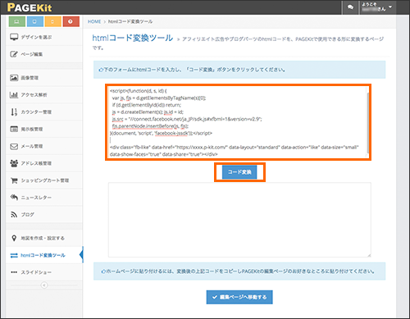Image resolution: width=410 pixels, height=319 pixels.
Task: Collapse the sidebar with the round arrow toggle
Action: (44, 285)
